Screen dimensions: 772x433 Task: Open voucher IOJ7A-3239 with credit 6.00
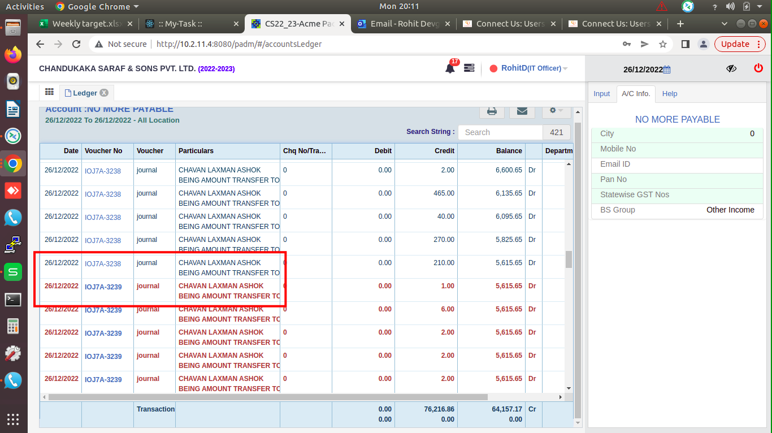point(103,310)
